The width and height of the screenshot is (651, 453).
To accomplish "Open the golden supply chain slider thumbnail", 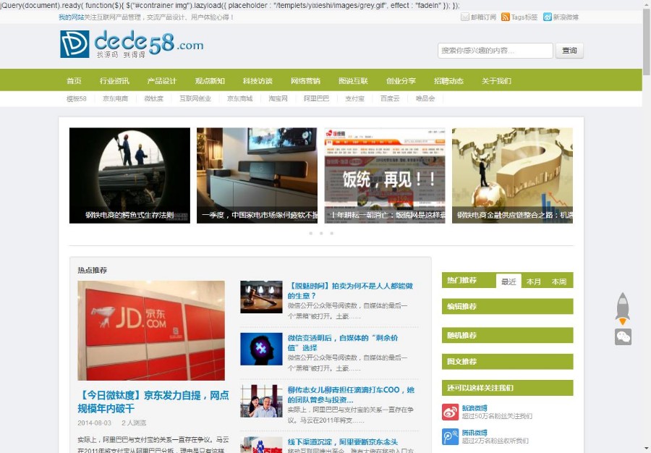I will click(512, 175).
